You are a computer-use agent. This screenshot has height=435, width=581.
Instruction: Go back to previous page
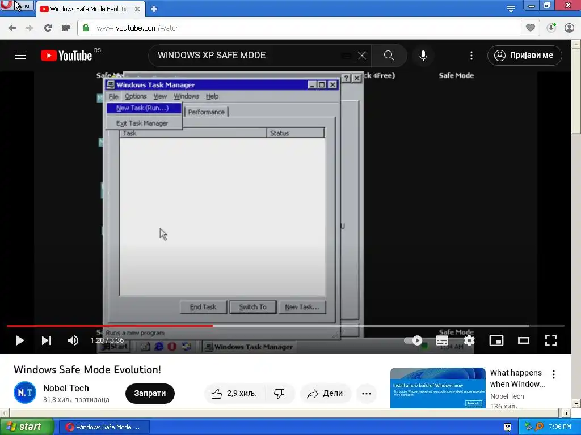12,28
